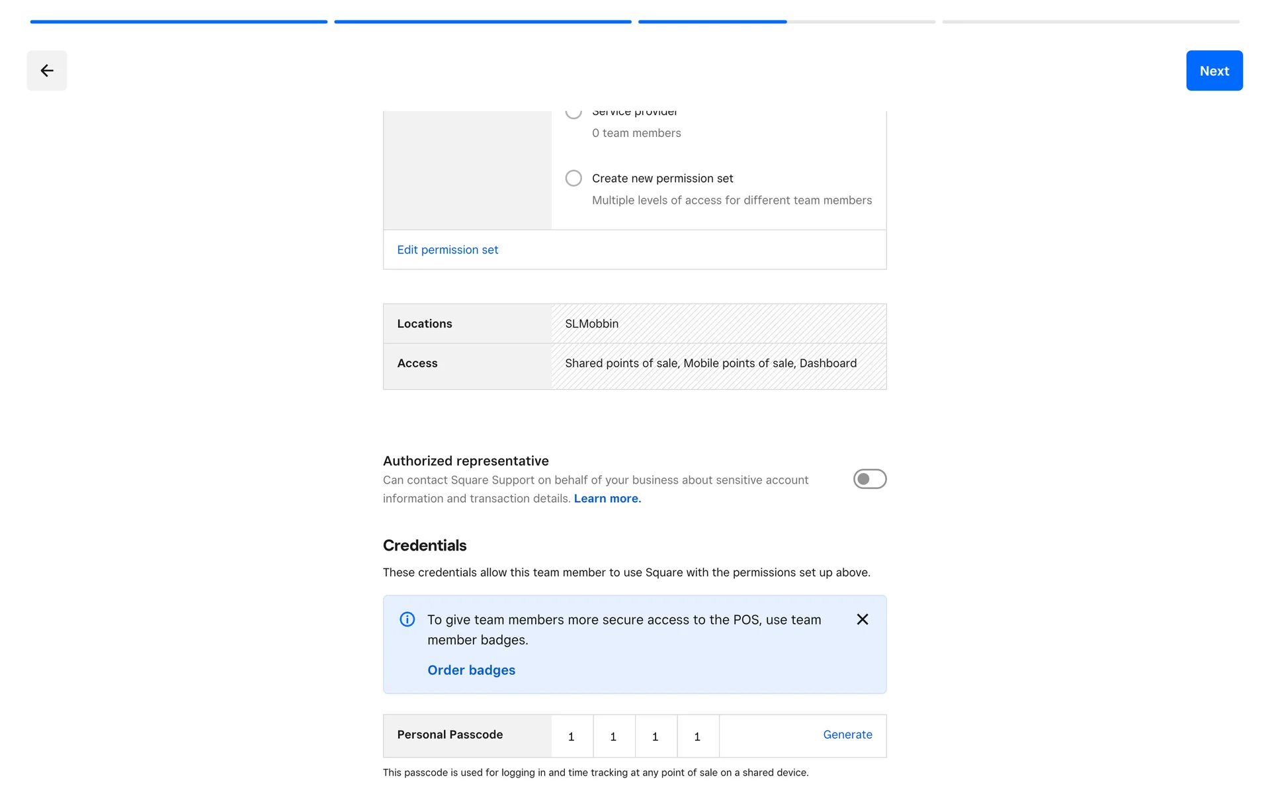Open the Learn more link
Screen dimensions: 1270x794
tap(607, 499)
